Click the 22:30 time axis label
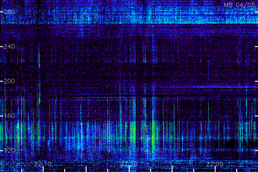Viewport: 258px width, 172px height. point(129,164)
